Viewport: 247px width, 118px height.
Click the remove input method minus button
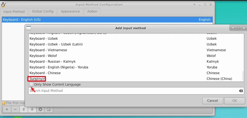(15, 109)
